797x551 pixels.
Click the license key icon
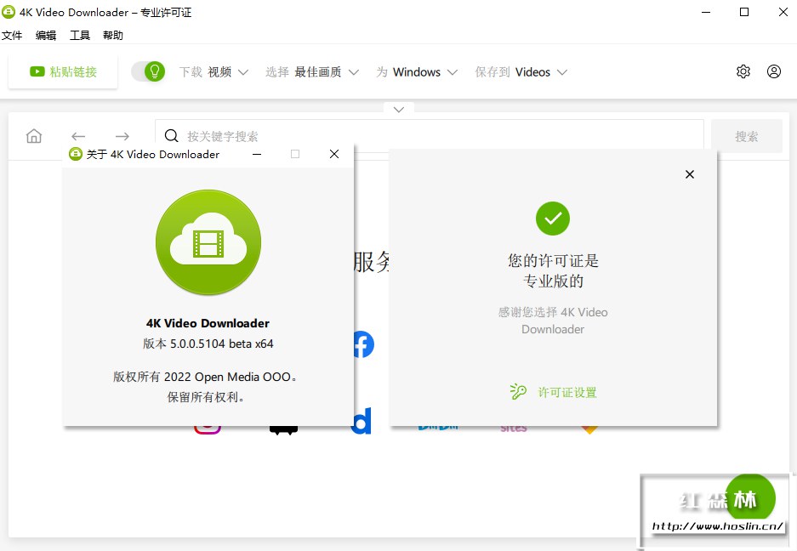(x=518, y=391)
